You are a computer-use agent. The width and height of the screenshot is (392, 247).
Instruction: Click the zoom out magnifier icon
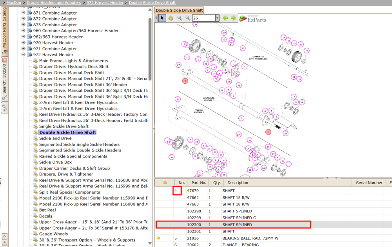188,18
